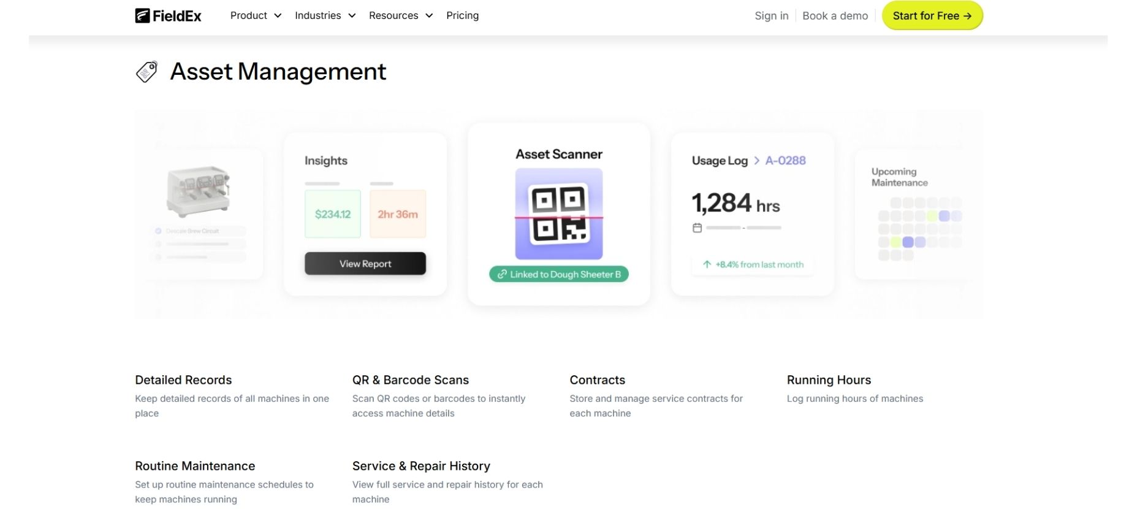Click the A-0288 asset link
Image resolution: width=1140 pixels, height=509 pixels.
[785, 161]
